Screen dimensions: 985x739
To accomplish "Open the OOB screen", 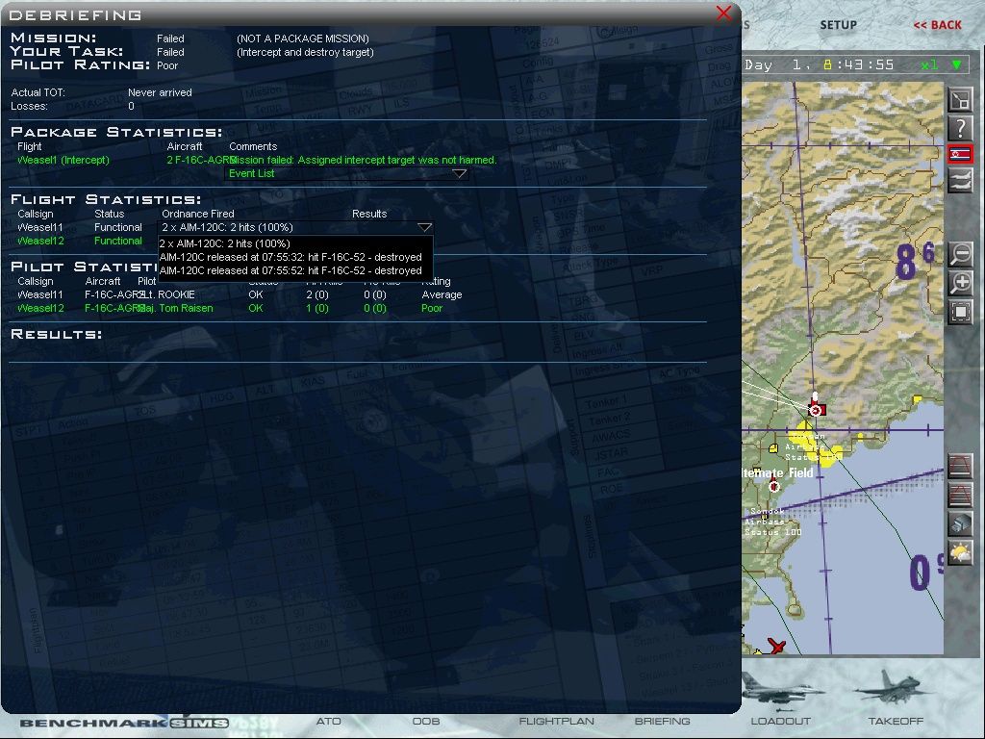I will (426, 721).
